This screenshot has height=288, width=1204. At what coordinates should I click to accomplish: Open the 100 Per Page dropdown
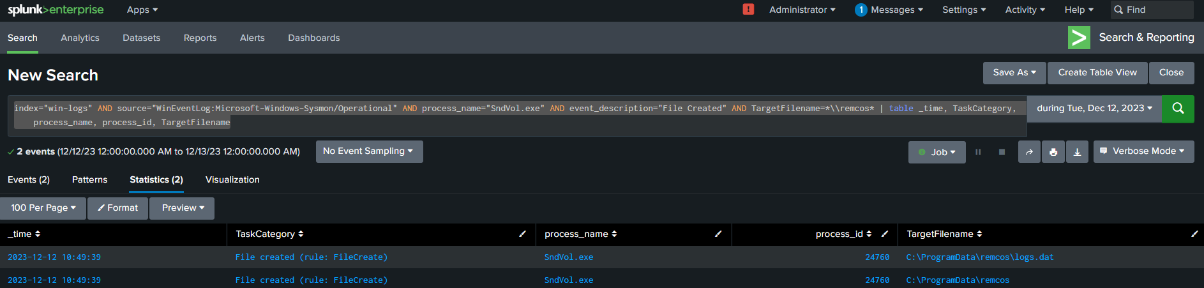[43, 208]
